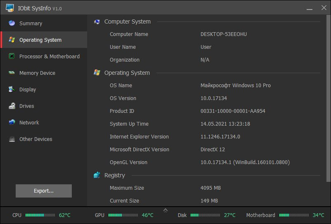The width and height of the screenshot is (331, 224).
Task: Go to Processor & Motherboard section
Action: 44,57
